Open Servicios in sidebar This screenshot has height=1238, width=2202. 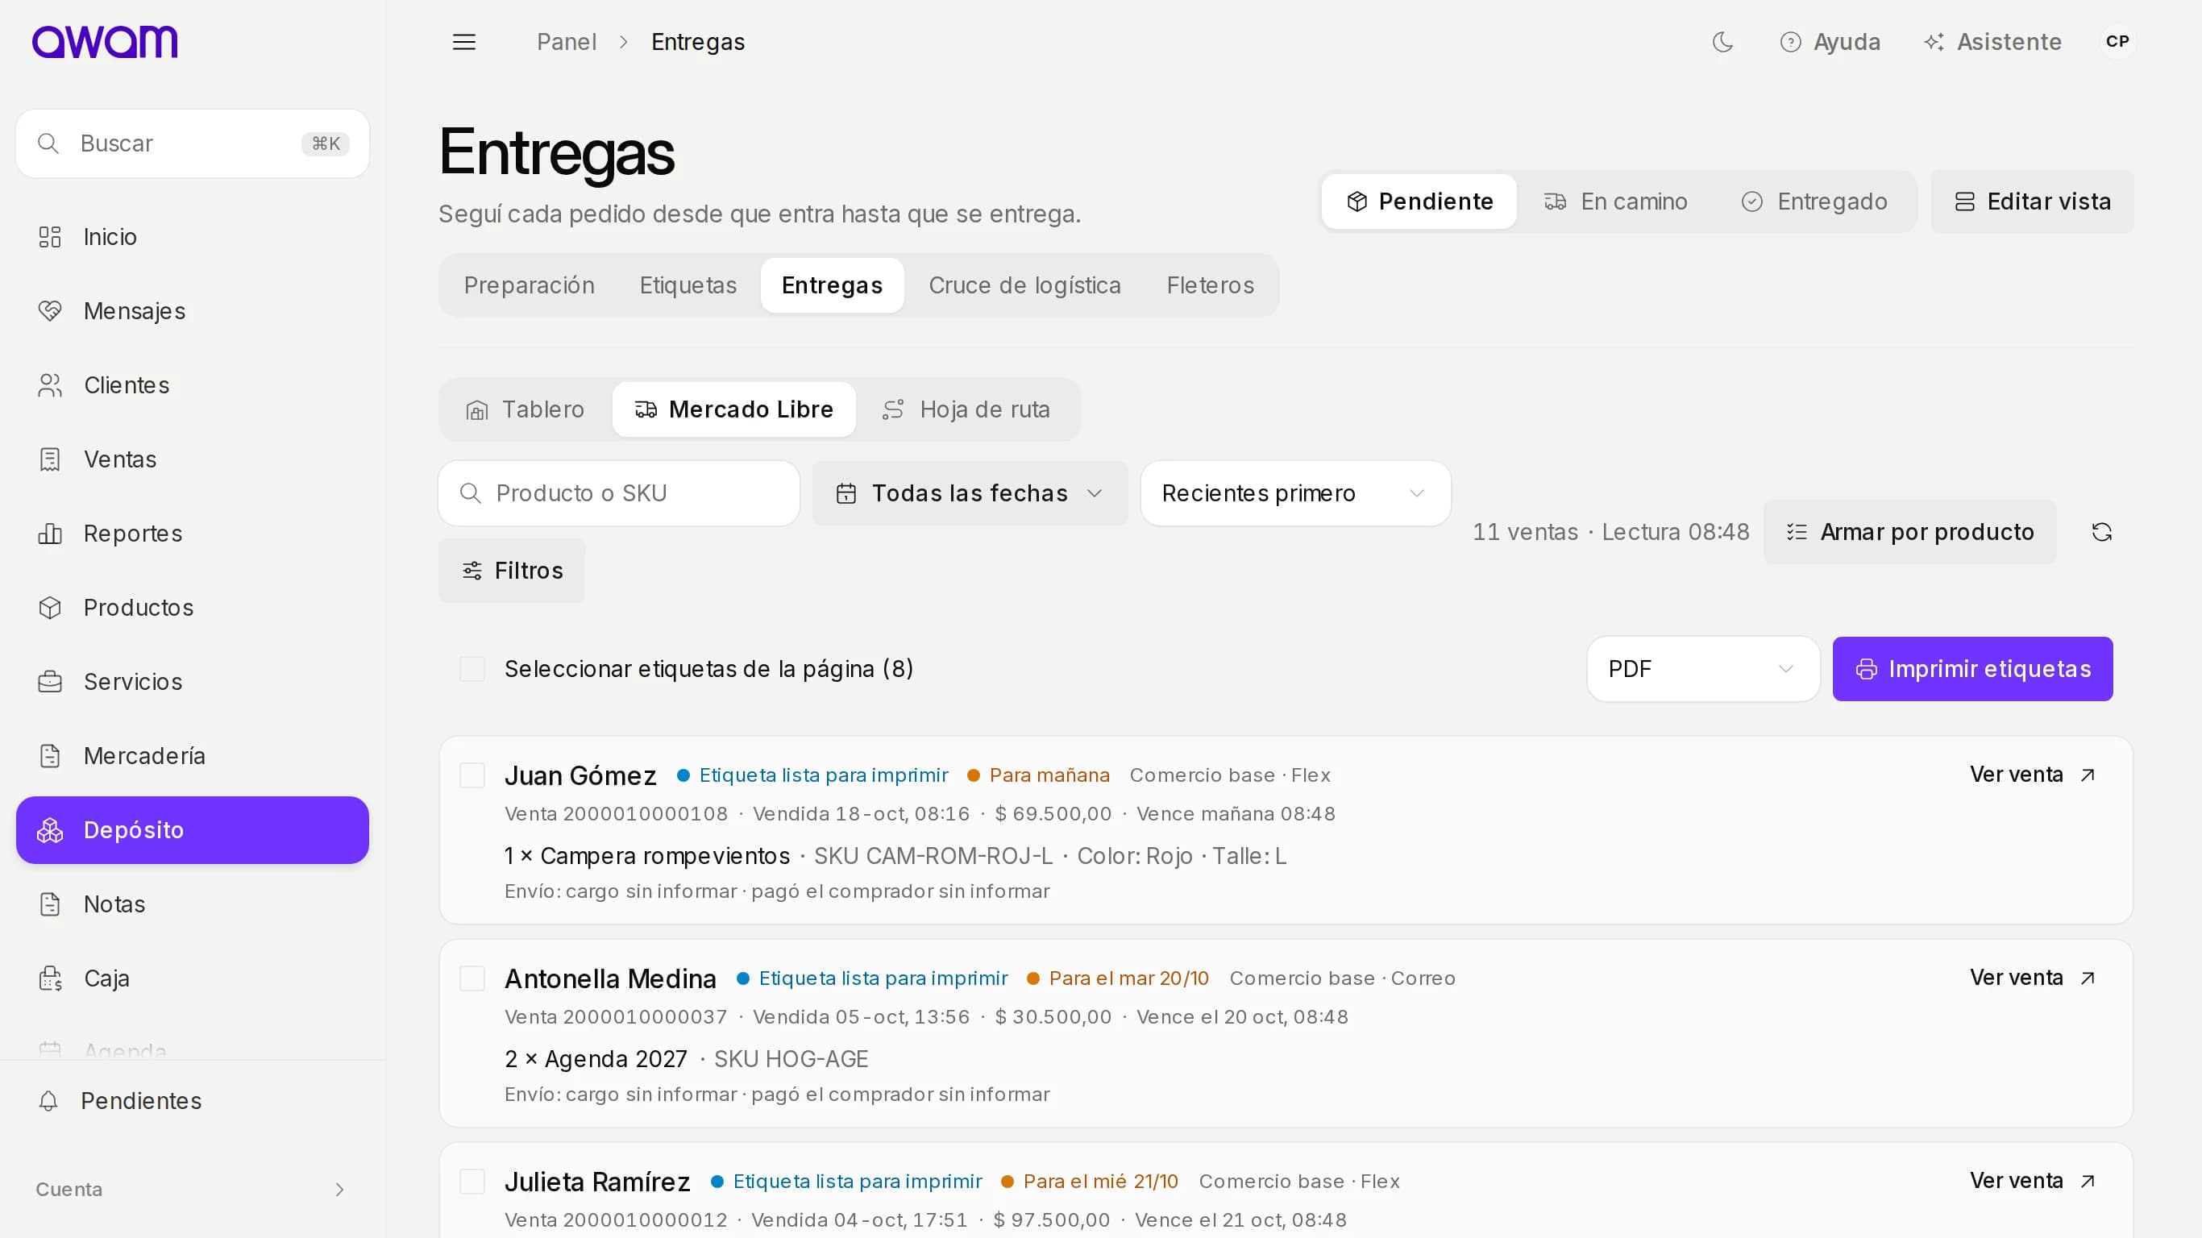193,681
